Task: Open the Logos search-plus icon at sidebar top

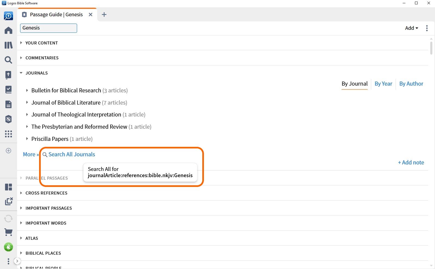Action: [x=8, y=16]
